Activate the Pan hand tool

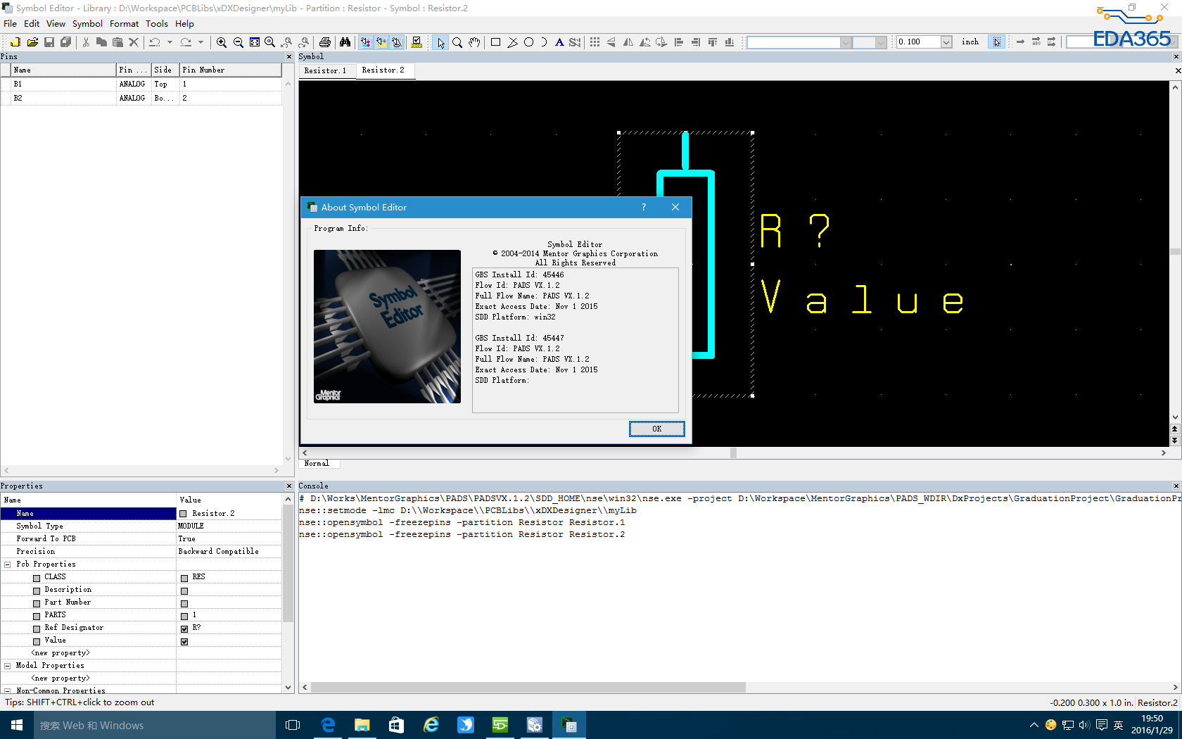[x=474, y=42]
